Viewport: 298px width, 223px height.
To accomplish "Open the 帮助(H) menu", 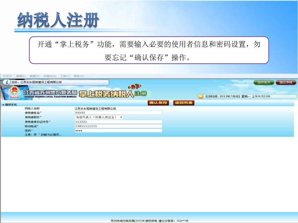I will (x=79, y=76).
